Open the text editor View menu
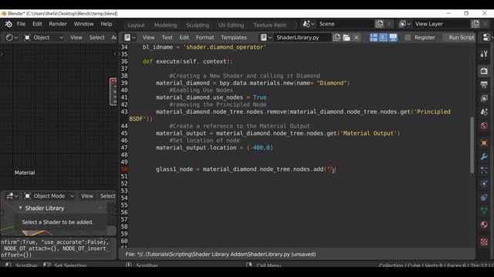 148,38
